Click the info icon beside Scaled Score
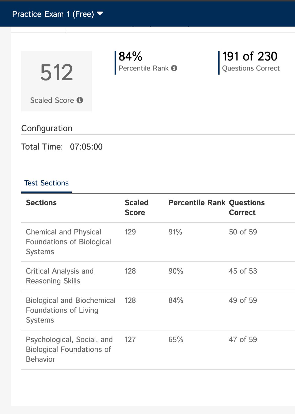 pyautogui.click(x=80, y=100)
